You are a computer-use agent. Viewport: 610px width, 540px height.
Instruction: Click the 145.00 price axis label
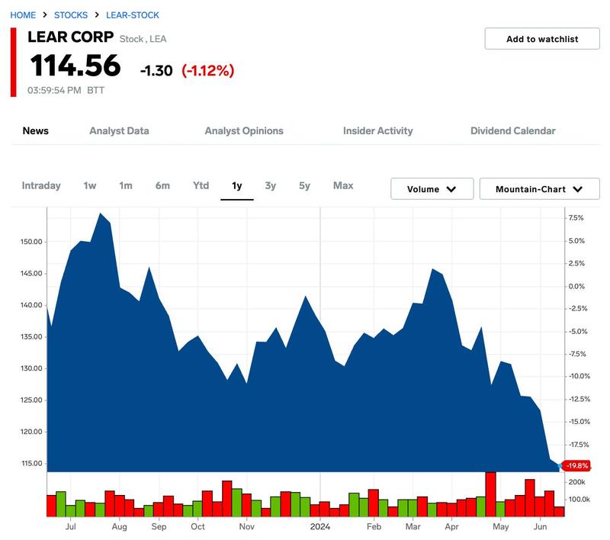tap(31, 274)
